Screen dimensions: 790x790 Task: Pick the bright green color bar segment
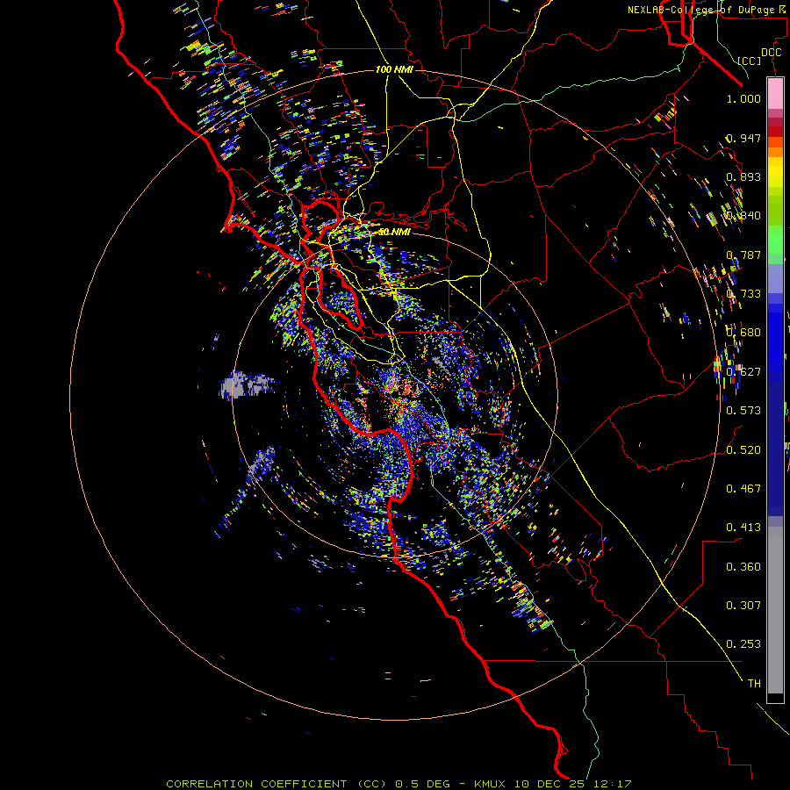tap(775, 239)
